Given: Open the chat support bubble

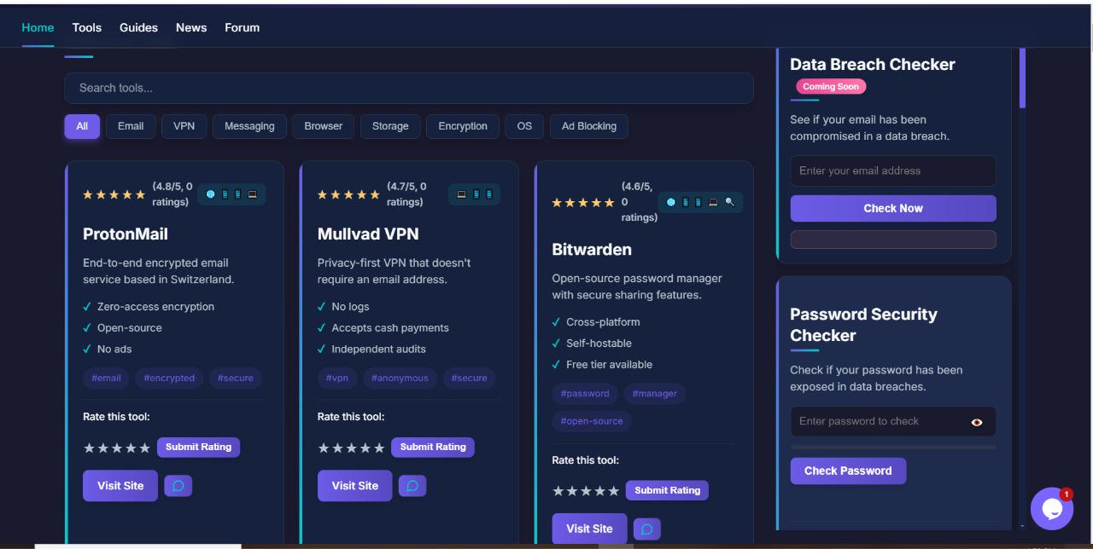Looking at the screenshot, I should tap(1051, 509).
